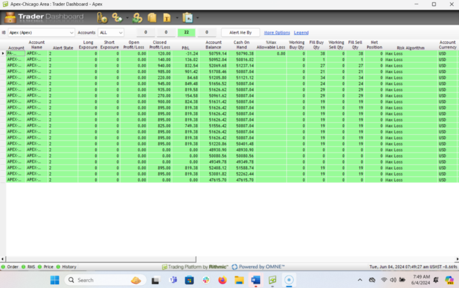
Task: Sort by P&L column header
Action: [x=186, y=48]
